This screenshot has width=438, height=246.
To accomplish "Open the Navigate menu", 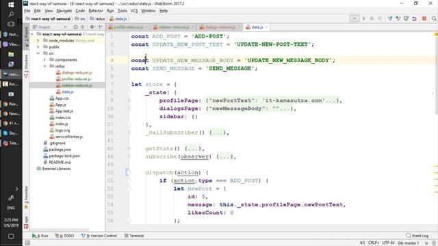I will [x=64, y=11].
